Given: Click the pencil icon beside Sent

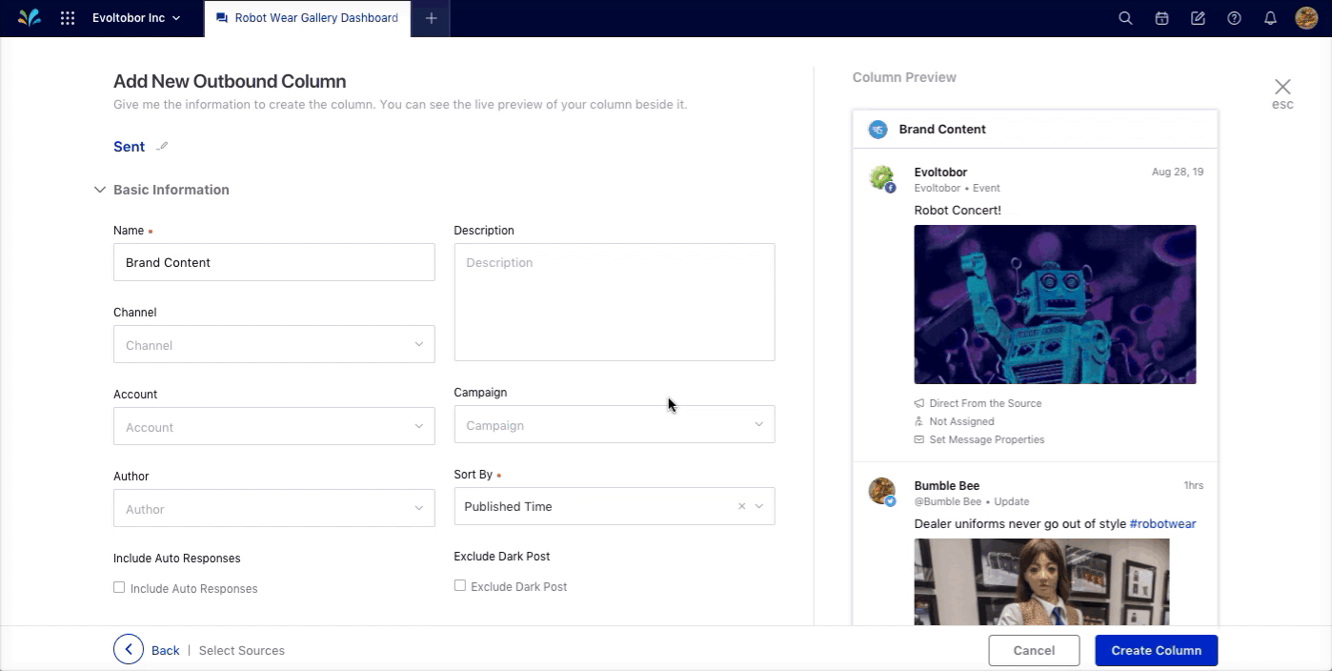Looking at the screenshot, I should coord(162,147).
